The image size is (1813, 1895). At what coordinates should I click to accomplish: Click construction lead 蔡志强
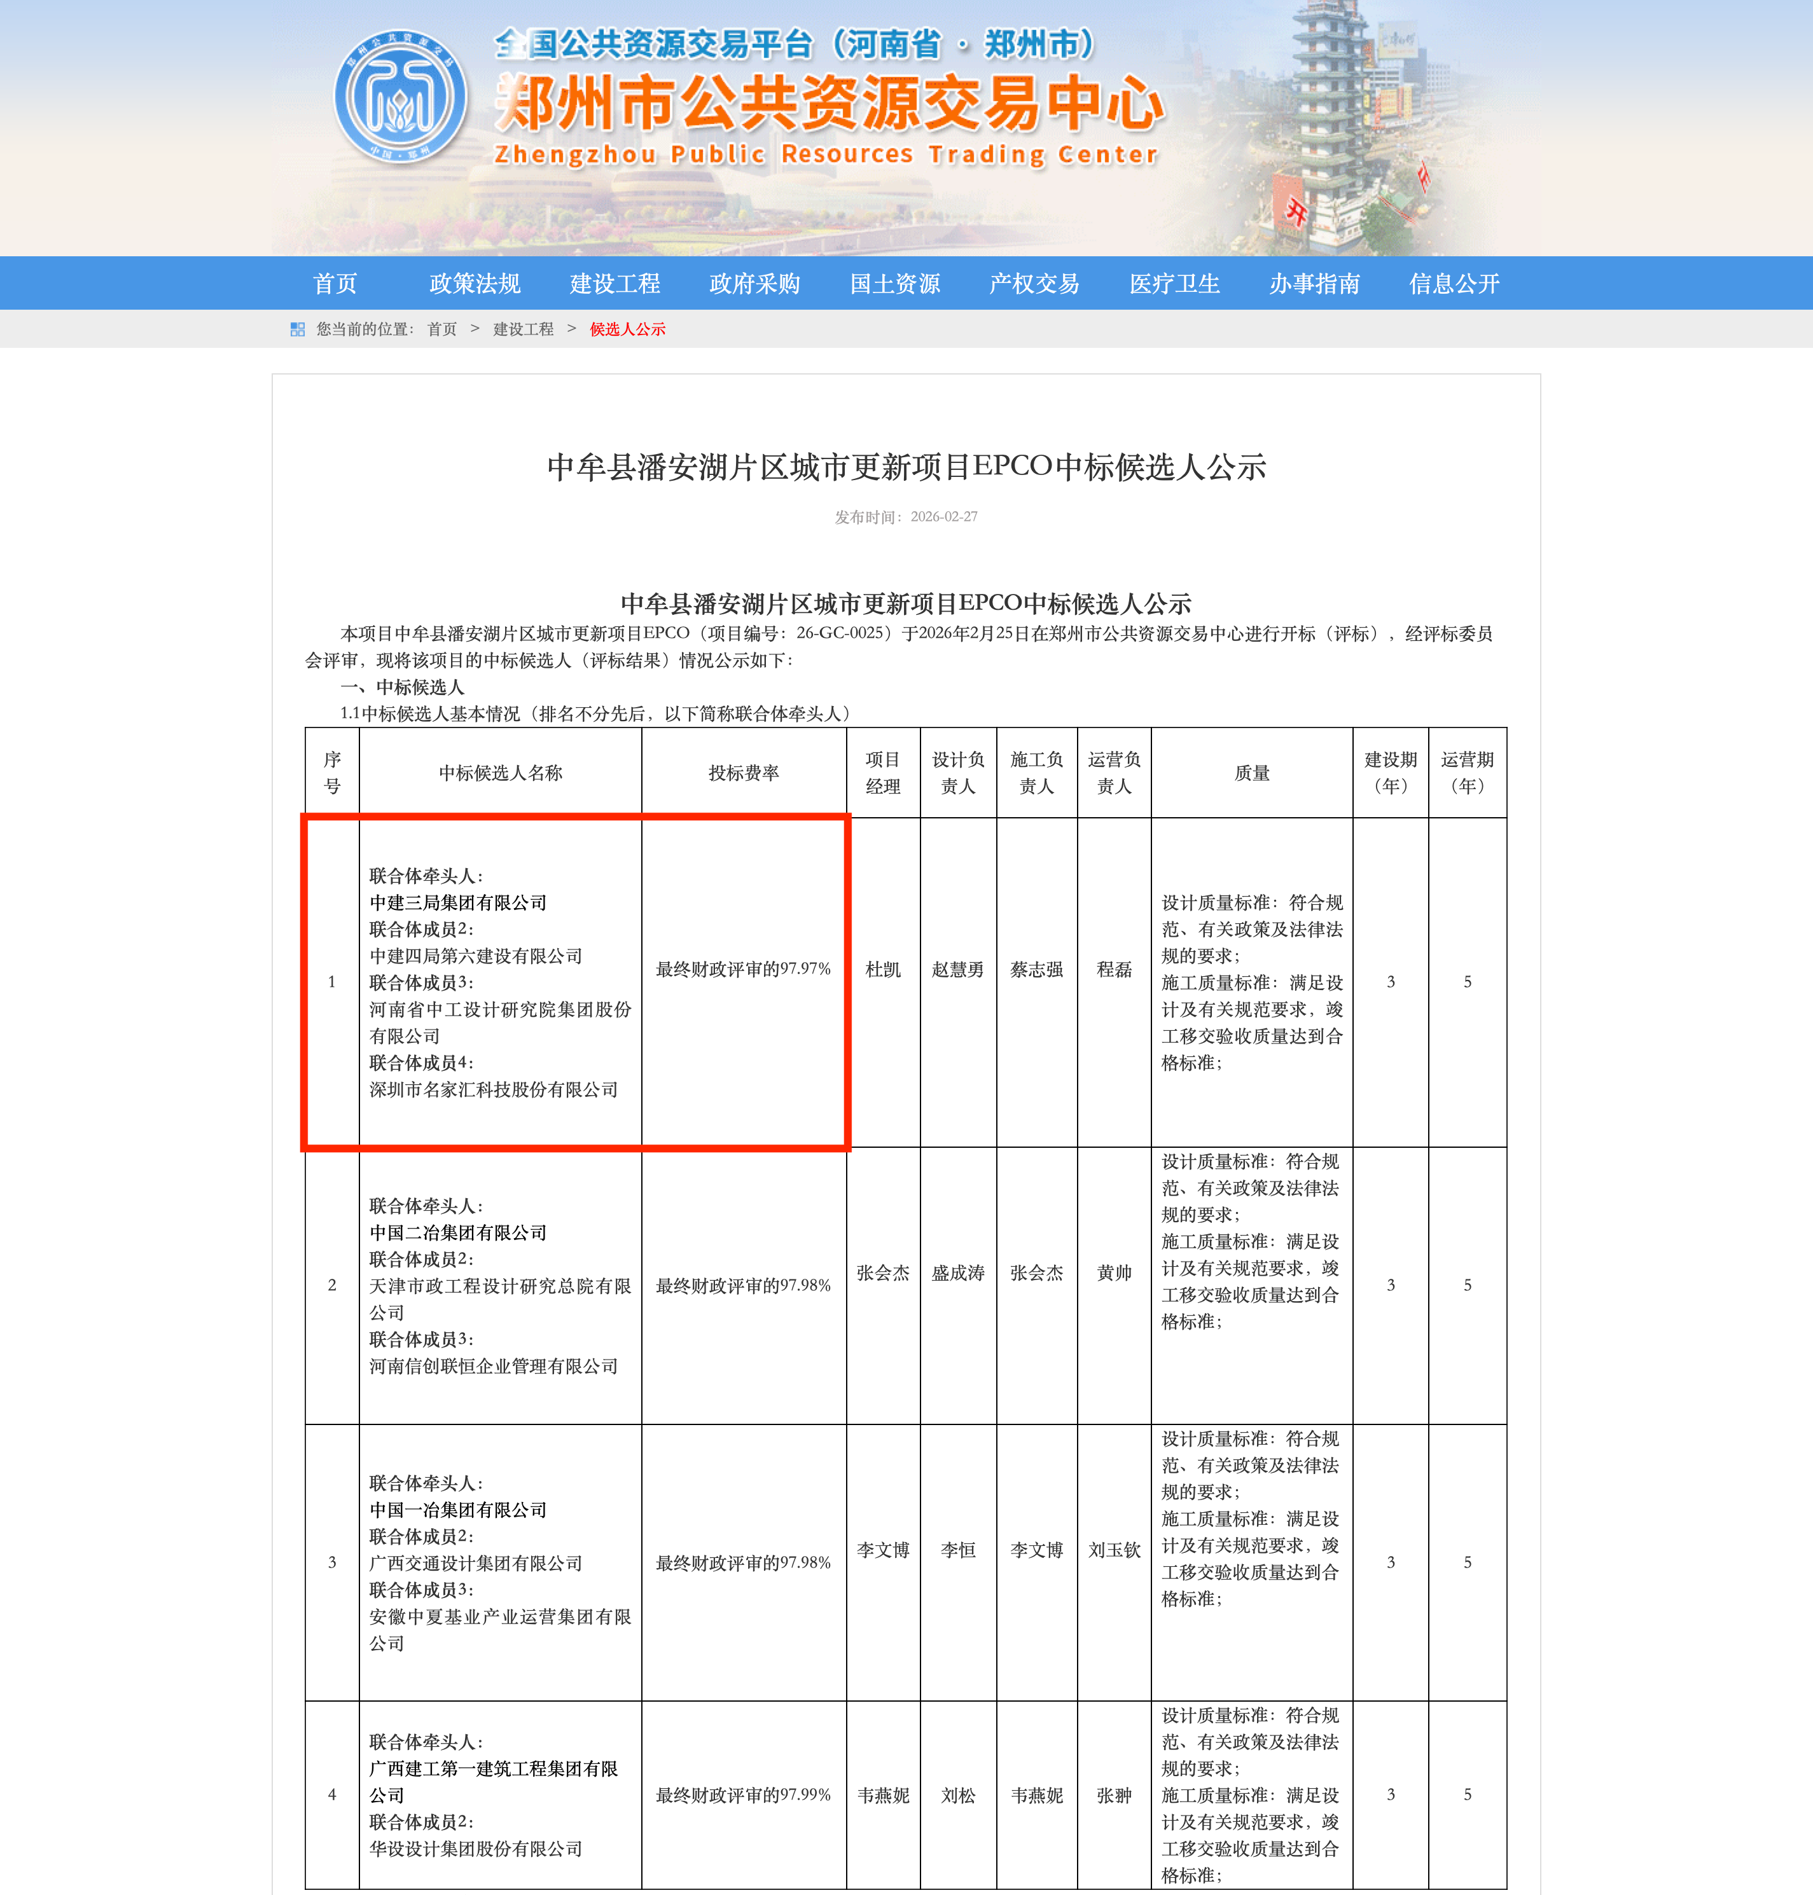(1036, 968)
